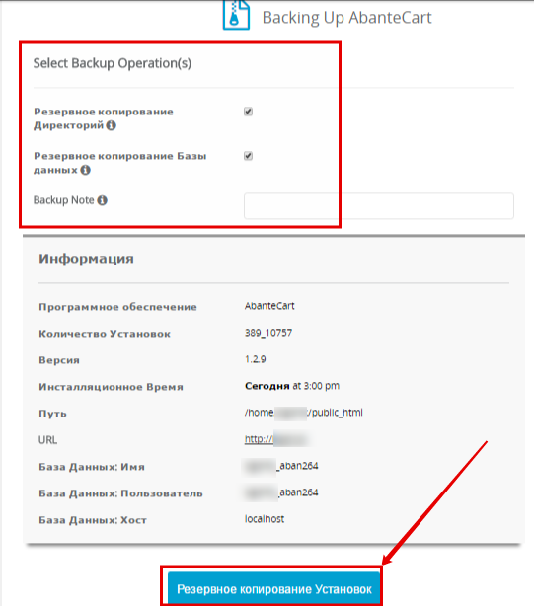The width and height of the screenshot is (534, 606).
Task: Click the Сегодня at 3:00 pm value
Action: tap(292, 386)
